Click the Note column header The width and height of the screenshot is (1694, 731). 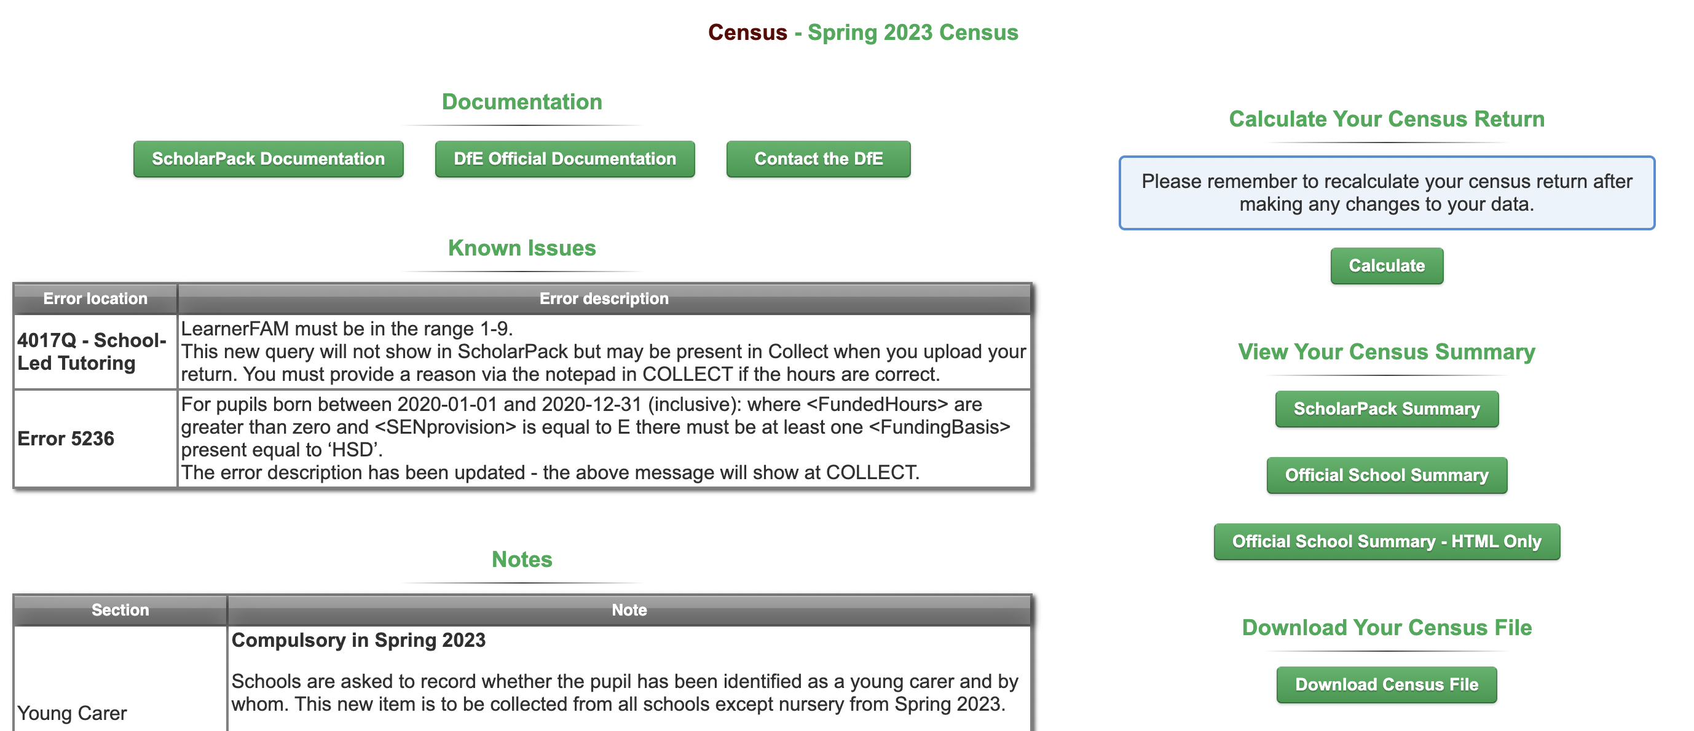pos(629,610)
